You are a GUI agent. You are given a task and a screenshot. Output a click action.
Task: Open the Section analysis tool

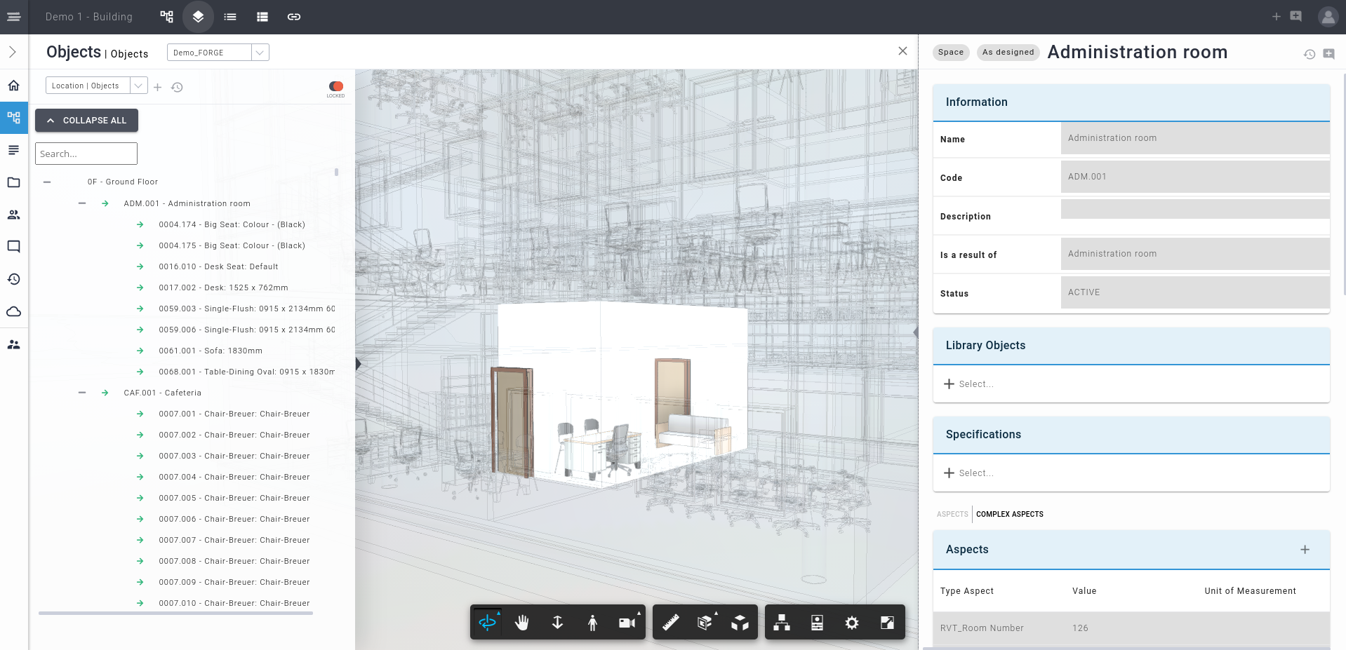[x=705, y=622]
